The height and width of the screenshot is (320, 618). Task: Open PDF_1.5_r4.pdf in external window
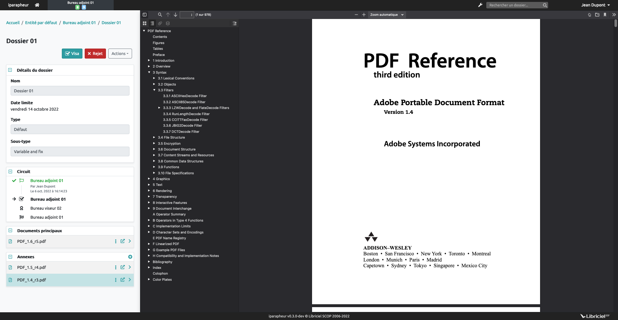(x=123, y=267)
